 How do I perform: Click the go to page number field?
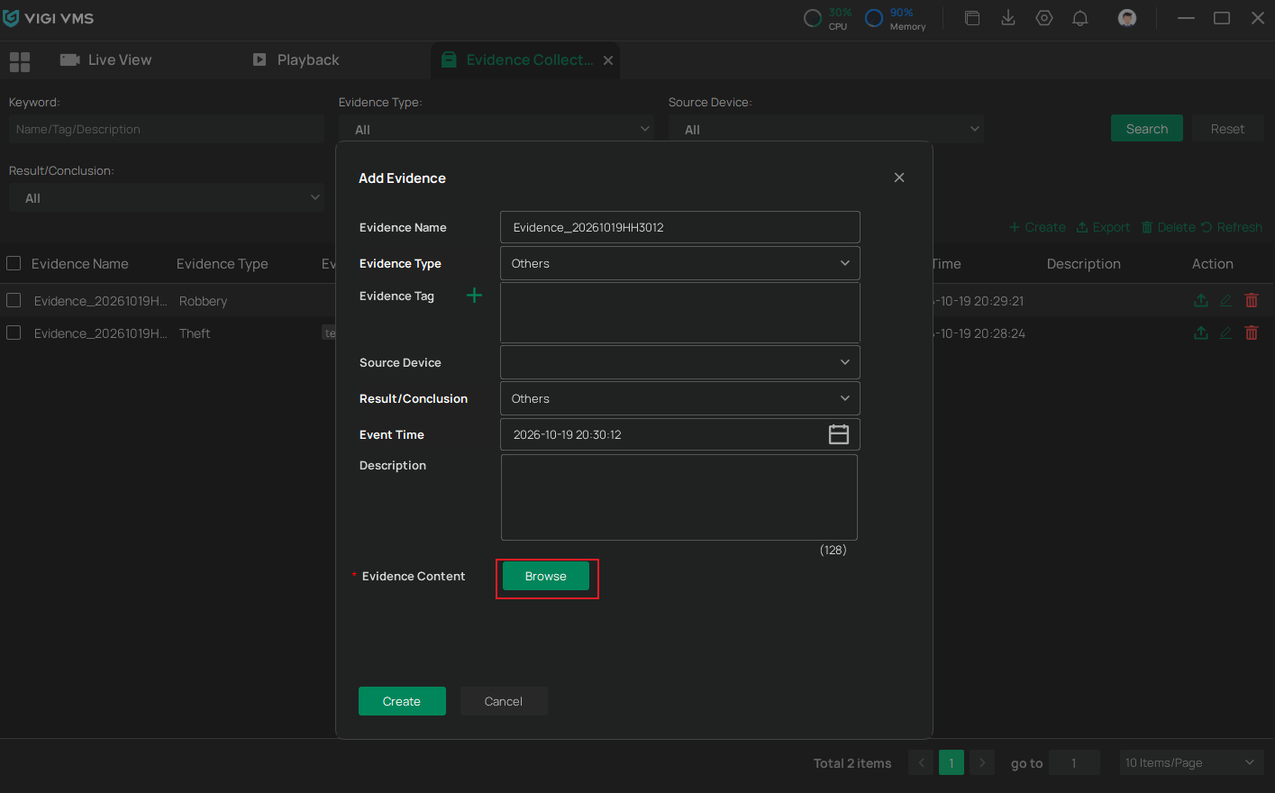tap(1074, 762)
